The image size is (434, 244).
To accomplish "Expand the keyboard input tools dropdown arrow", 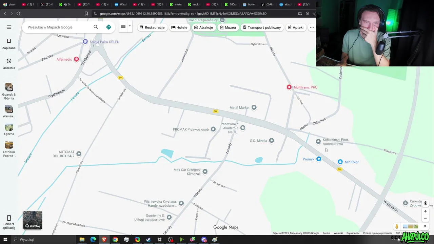I will point(130,26).
